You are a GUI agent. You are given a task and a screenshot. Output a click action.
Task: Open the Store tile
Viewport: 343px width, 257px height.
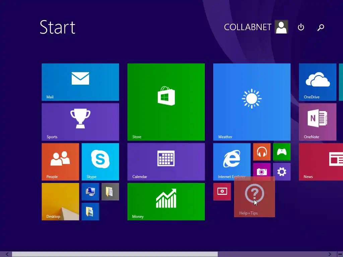pyautogui.click(x=166, y=102)
